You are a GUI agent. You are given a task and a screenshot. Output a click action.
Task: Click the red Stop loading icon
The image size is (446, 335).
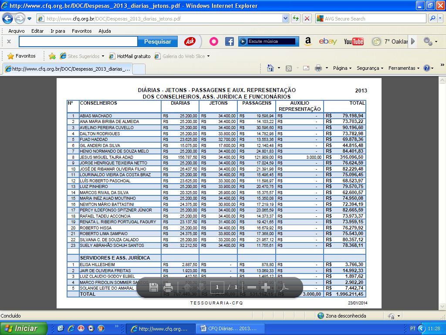point(307,19)
